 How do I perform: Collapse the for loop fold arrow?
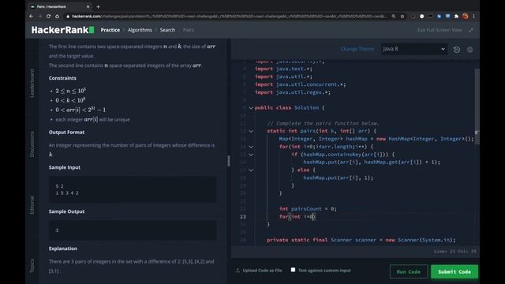pos(251,147)
